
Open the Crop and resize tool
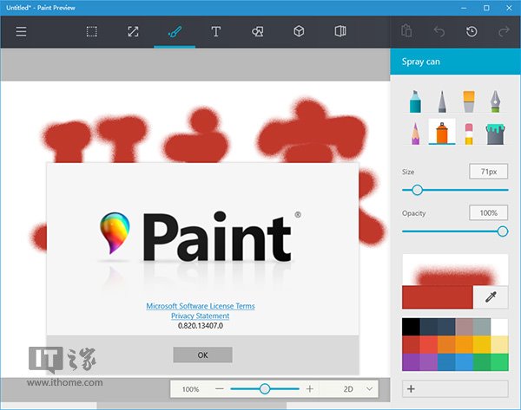click(133, 32)
